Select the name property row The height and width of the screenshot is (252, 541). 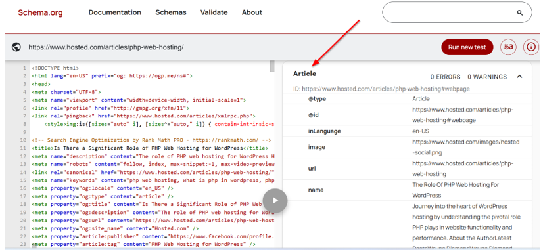[x=408, y=190]
